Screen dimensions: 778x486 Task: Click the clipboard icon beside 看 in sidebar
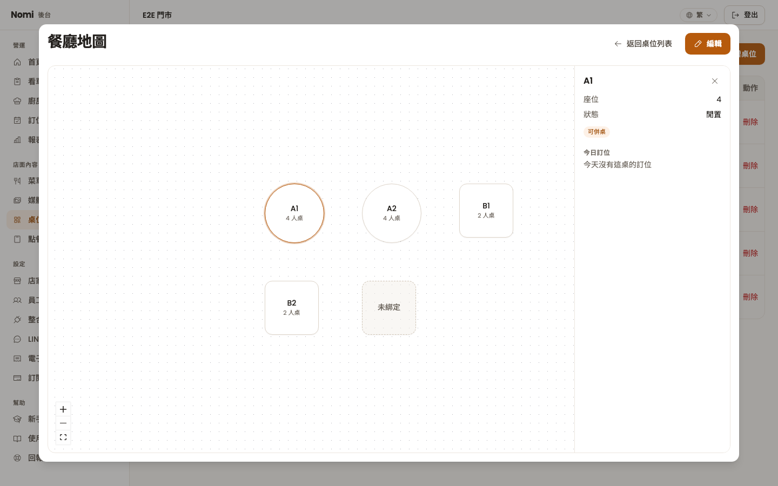pos(17,82)
